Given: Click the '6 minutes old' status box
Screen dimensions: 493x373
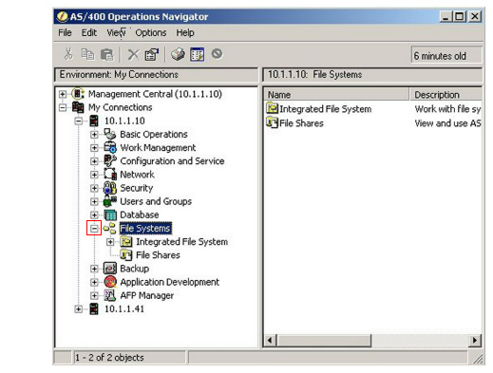Looking at the screenshot, I should 446,56.
